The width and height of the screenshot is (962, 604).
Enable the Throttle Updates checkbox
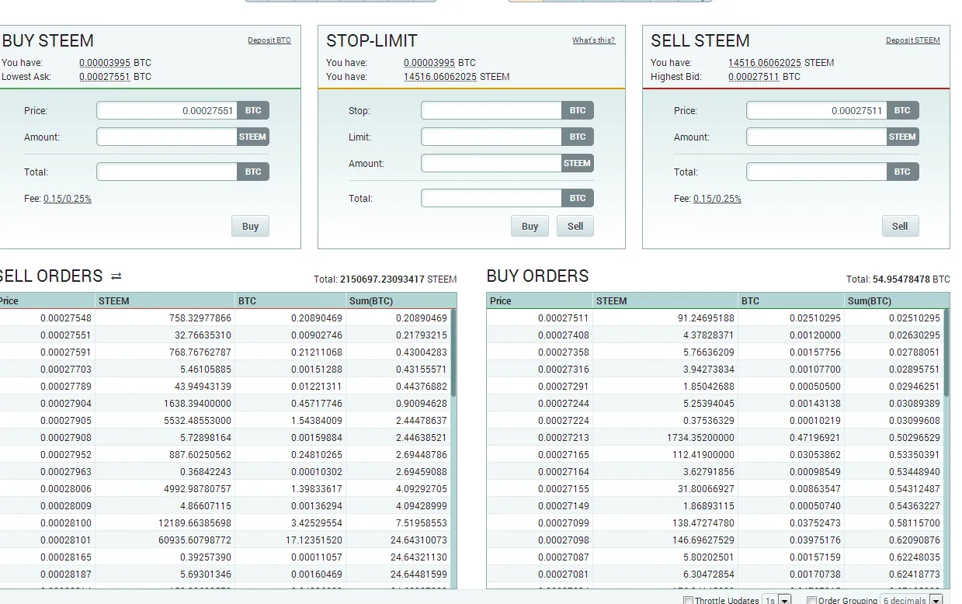pos(689,600)
